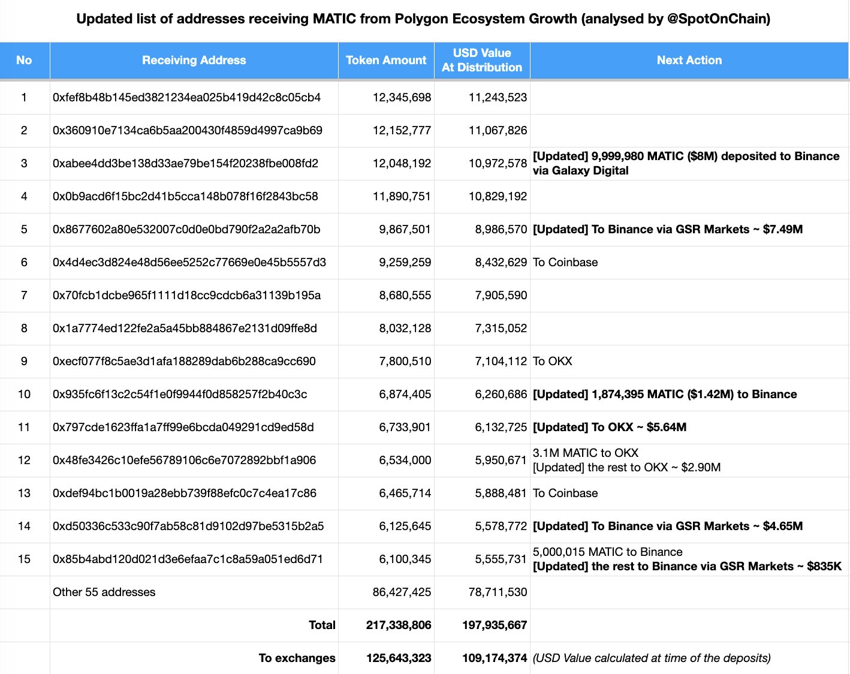Click the Total token amount 217,338,806
This screenshot has height=674, width=850.
click(x=398, y=625)
